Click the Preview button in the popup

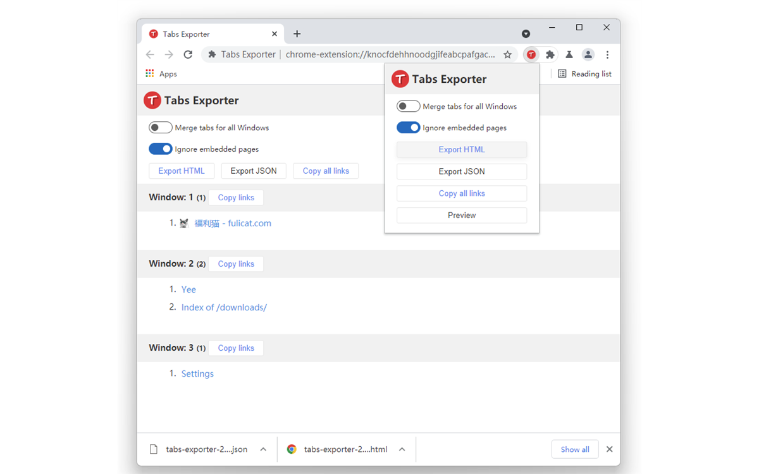pyautogui.click(x=462, y=216)
